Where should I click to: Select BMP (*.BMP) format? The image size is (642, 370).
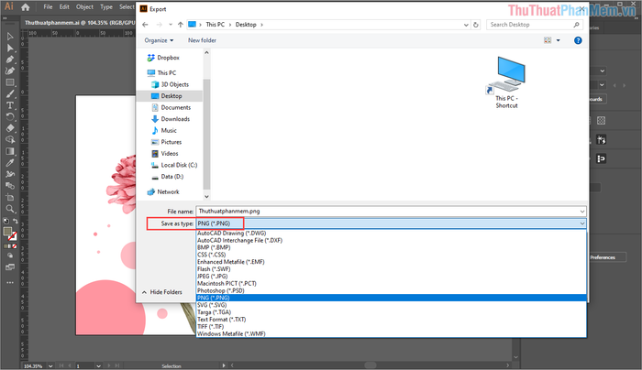[391, 247]
